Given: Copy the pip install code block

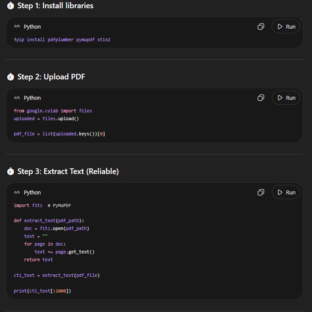Looking at the screenshot, I should [x=261, y=26].
